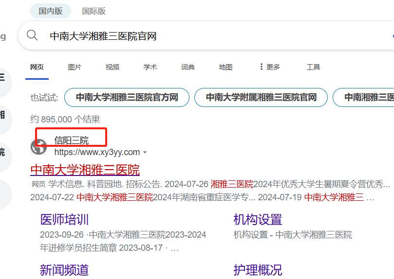Image resolution: width=394 pixels, height=279 pixels.
Task: Switch to the 地图 tab
Action: tap(225, 67)
